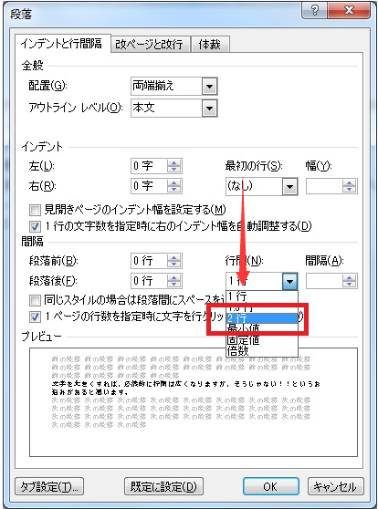
Task: Click the 左 indent spinner arrows
Action: coord(173,166)
